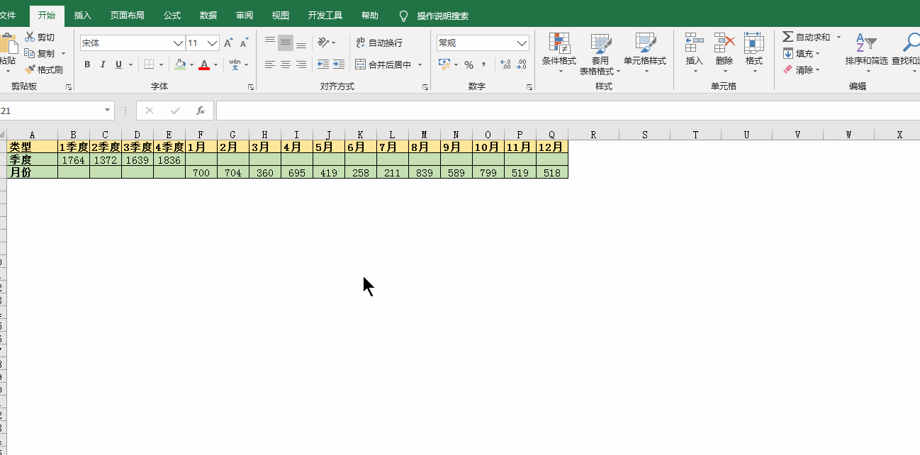Toggle italic formatting
Screen dimensions: 920x455
click(103, 64)
